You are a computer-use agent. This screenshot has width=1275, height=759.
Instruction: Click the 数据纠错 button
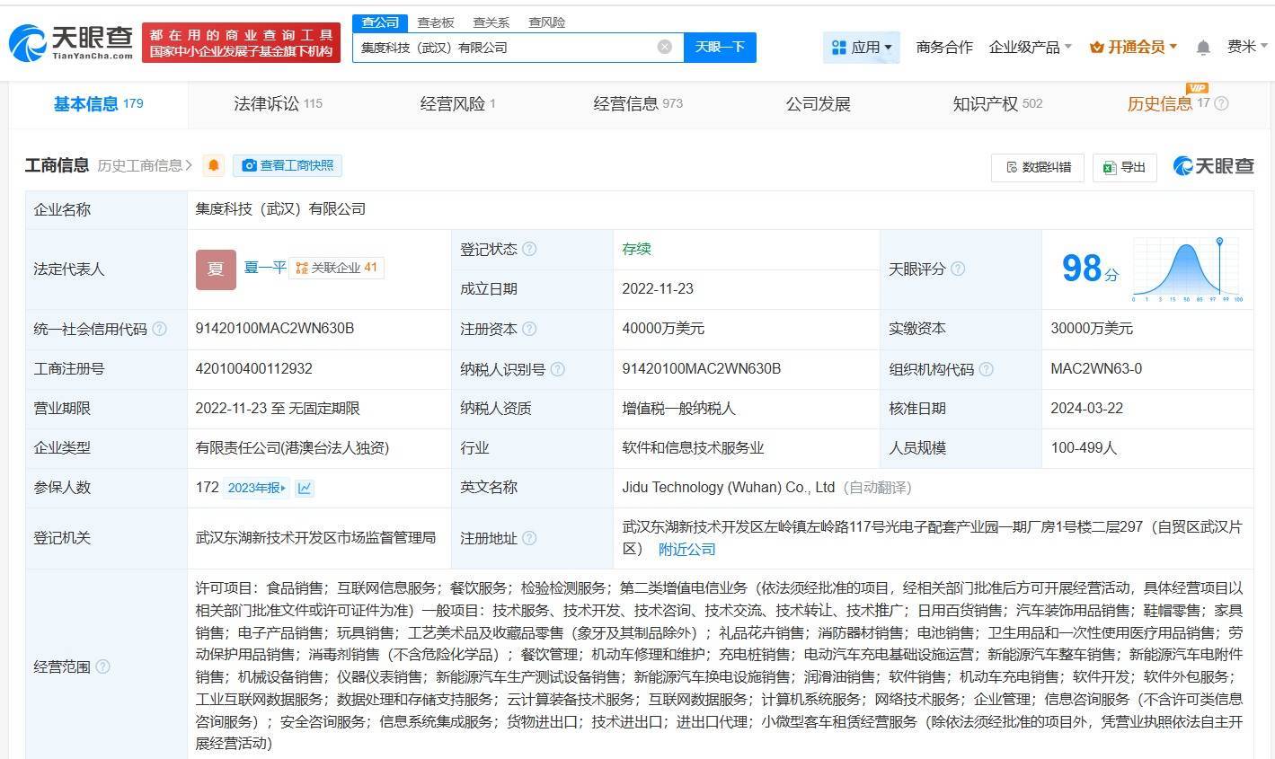[1038, 167]
